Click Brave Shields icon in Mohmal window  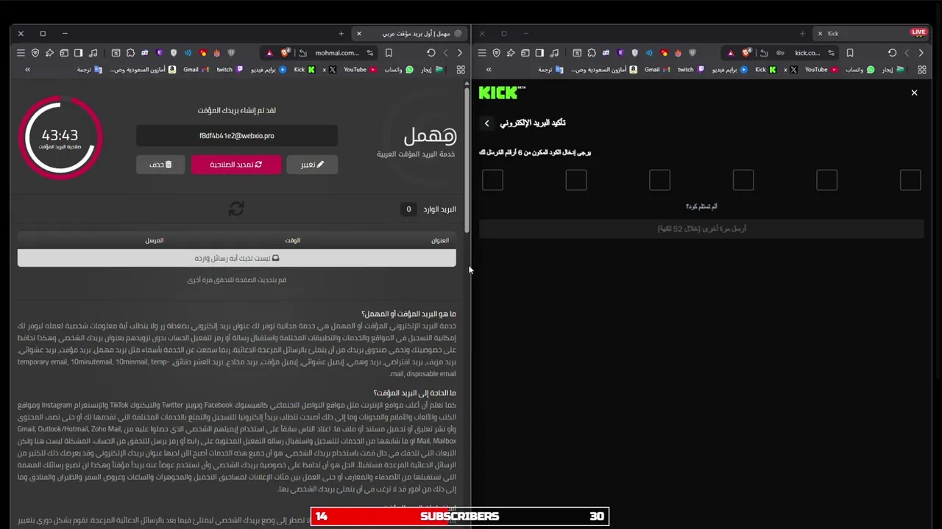[285, 53]
